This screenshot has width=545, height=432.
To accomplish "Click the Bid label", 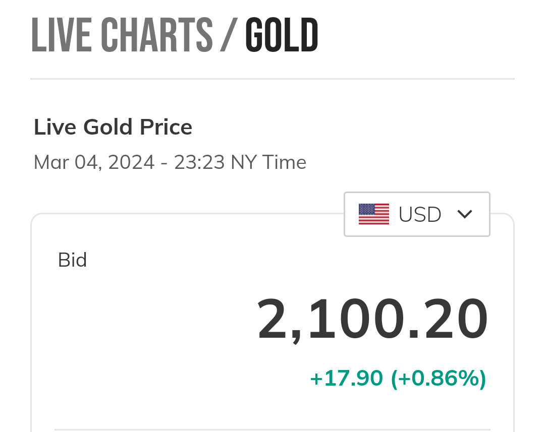I will [73, 260].
